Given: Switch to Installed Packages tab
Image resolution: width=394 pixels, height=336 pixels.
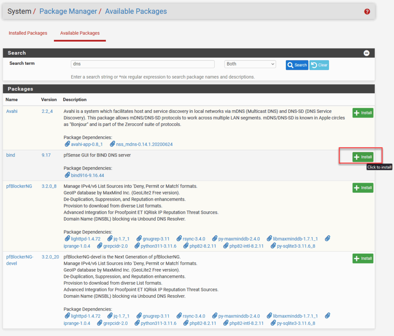Looking at the screenshot, I should [28, 33].
